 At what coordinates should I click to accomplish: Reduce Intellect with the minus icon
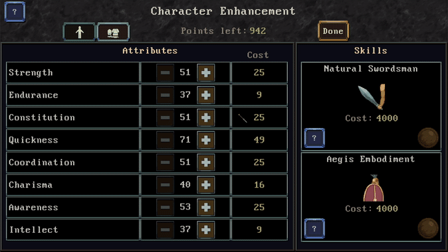click(165, 229)
